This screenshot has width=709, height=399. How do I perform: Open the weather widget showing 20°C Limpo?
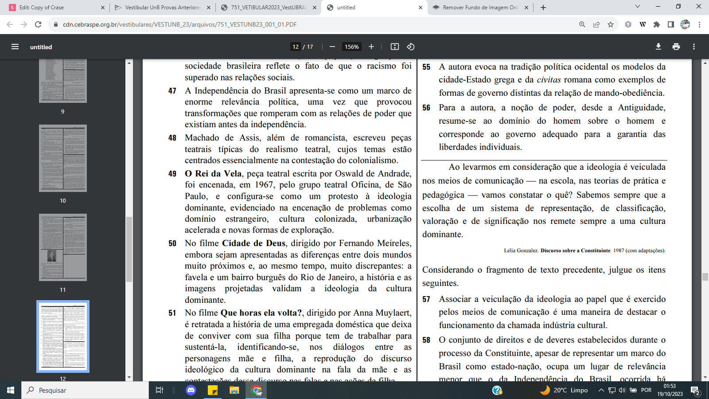pos(564,390)
